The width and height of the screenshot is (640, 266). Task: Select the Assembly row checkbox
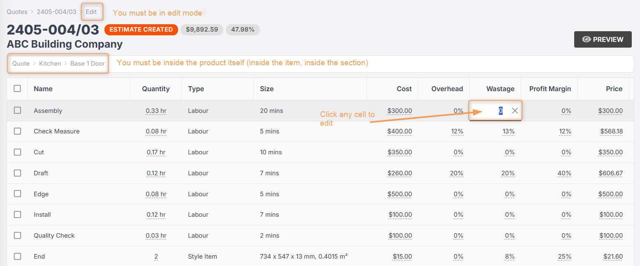pos(17,110)
